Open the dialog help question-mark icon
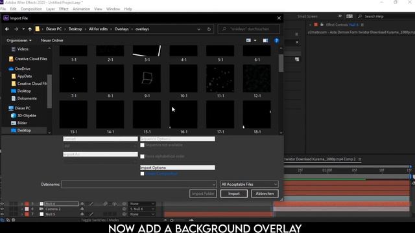Viewport: 415px width, 233px height. tap(276, 40)
